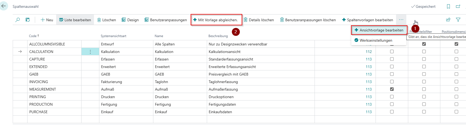Click the bookmark icon in header
The height and width of the screenshot is (125, 466).
[x=448, y=6]
